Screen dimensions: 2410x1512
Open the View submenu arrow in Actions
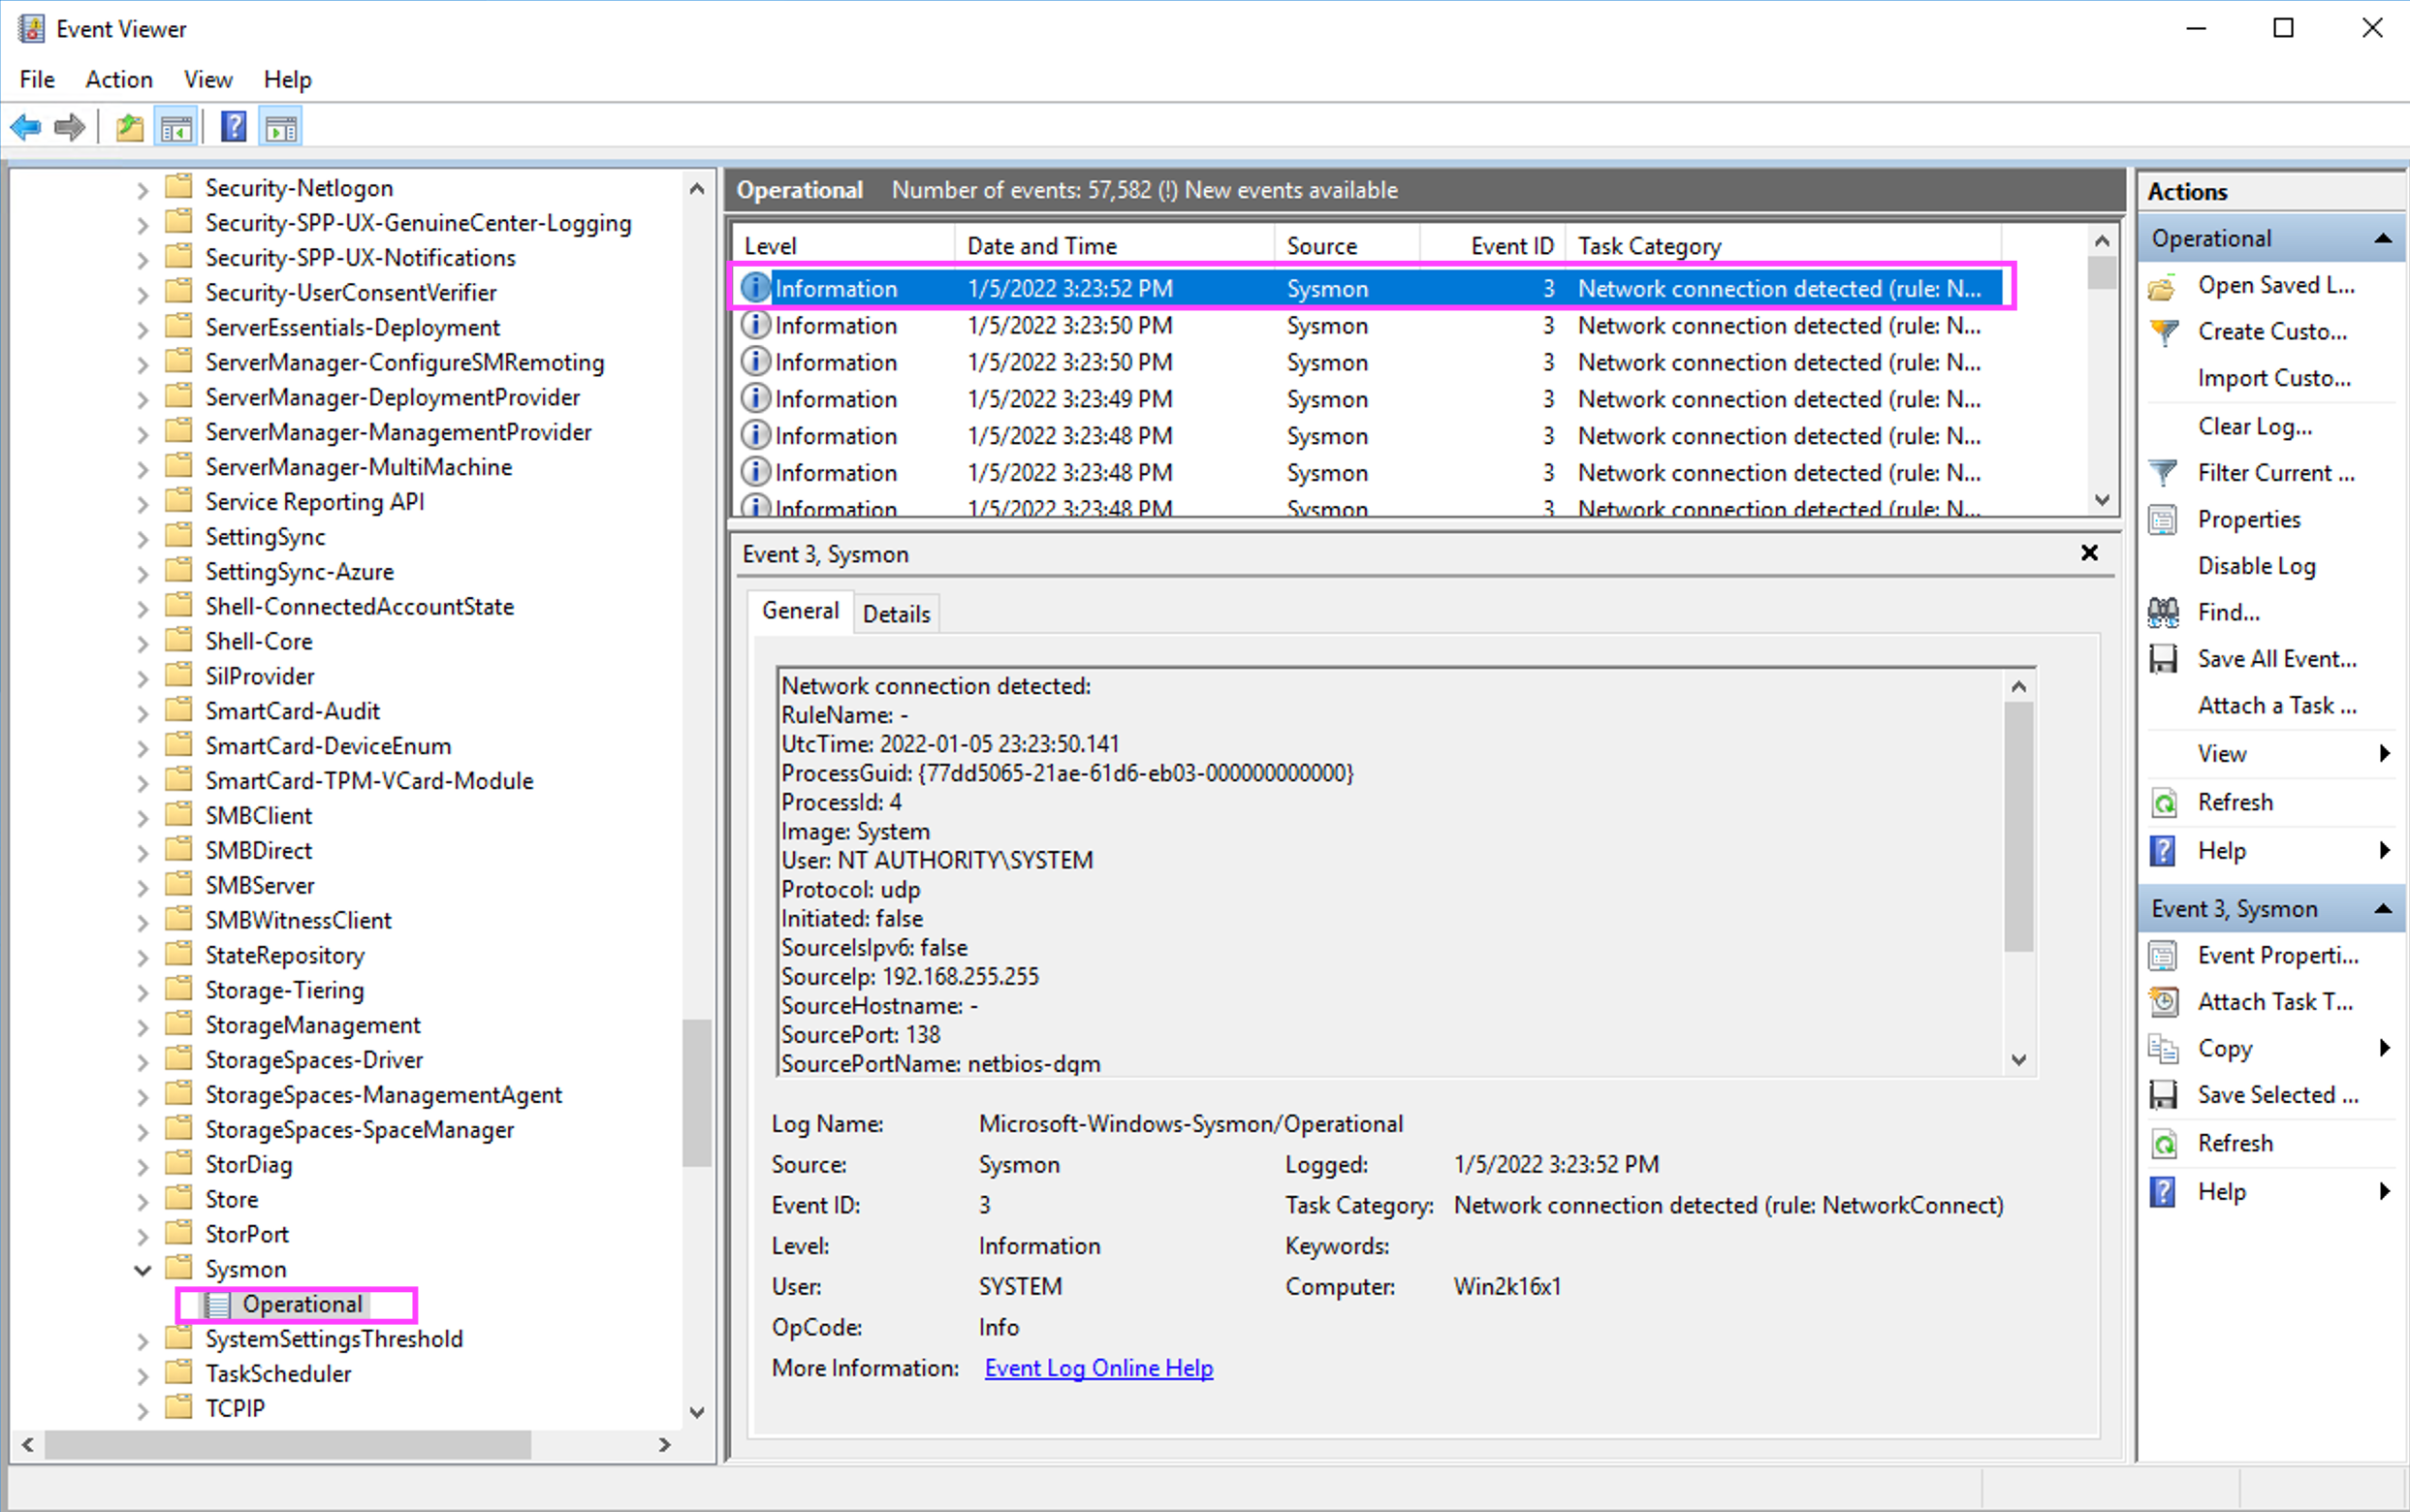pos(2384,753)
